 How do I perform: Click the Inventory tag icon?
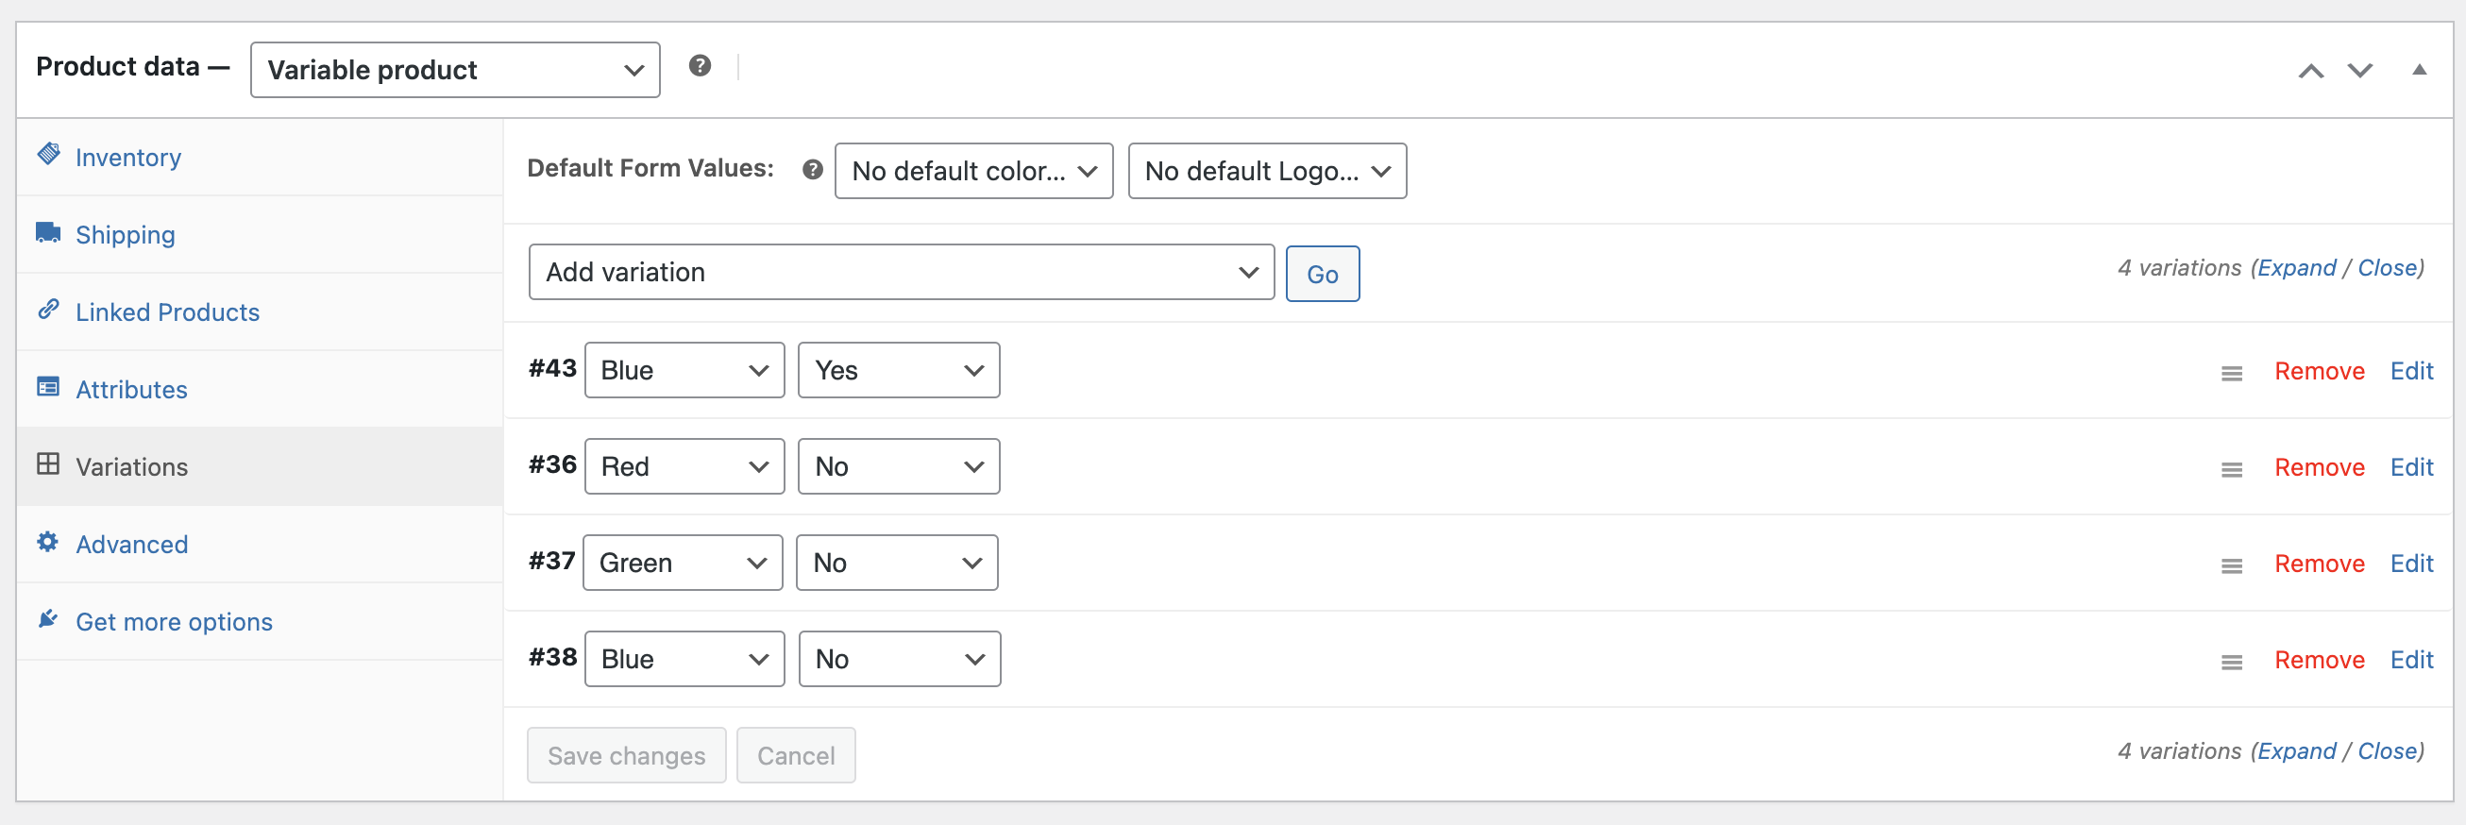[x=49, y=154]
